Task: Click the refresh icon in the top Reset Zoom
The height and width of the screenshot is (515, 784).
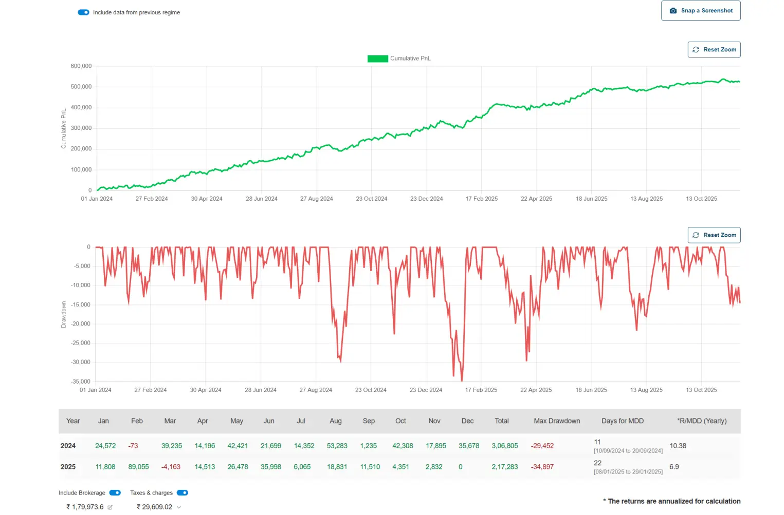Action: tap(696, 49)
